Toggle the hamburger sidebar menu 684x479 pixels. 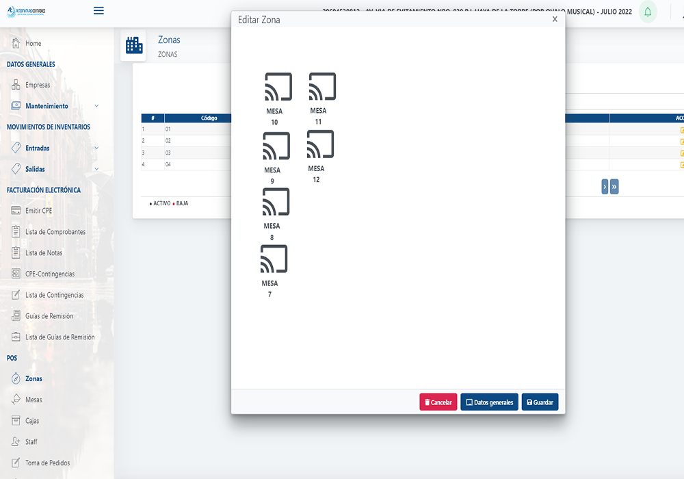[x=98, y=10]
